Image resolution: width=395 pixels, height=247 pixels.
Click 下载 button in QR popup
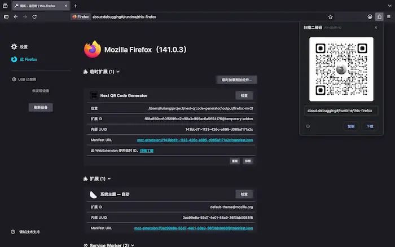click(x=370, y=126)
